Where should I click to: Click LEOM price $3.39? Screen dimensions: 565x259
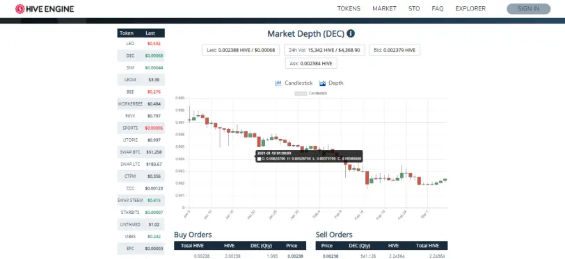tap(154, 80)
